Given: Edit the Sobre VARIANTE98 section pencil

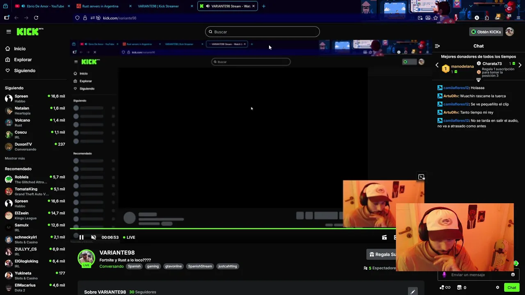Looking at the screenshot, I should coord(413,292).
